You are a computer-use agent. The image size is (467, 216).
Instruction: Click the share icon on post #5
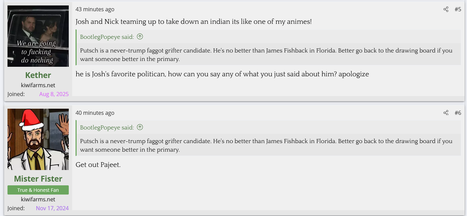coord(446,10)
